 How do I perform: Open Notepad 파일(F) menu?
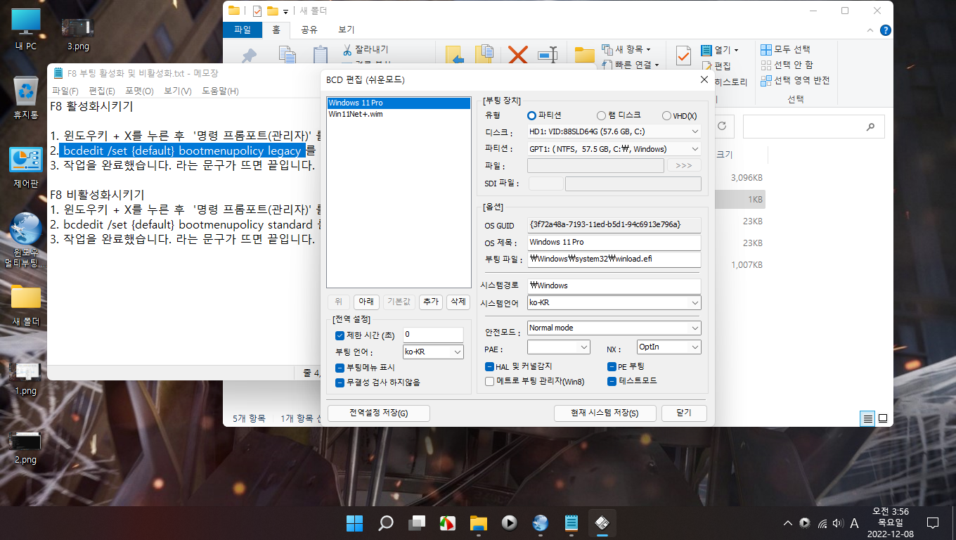65,91
